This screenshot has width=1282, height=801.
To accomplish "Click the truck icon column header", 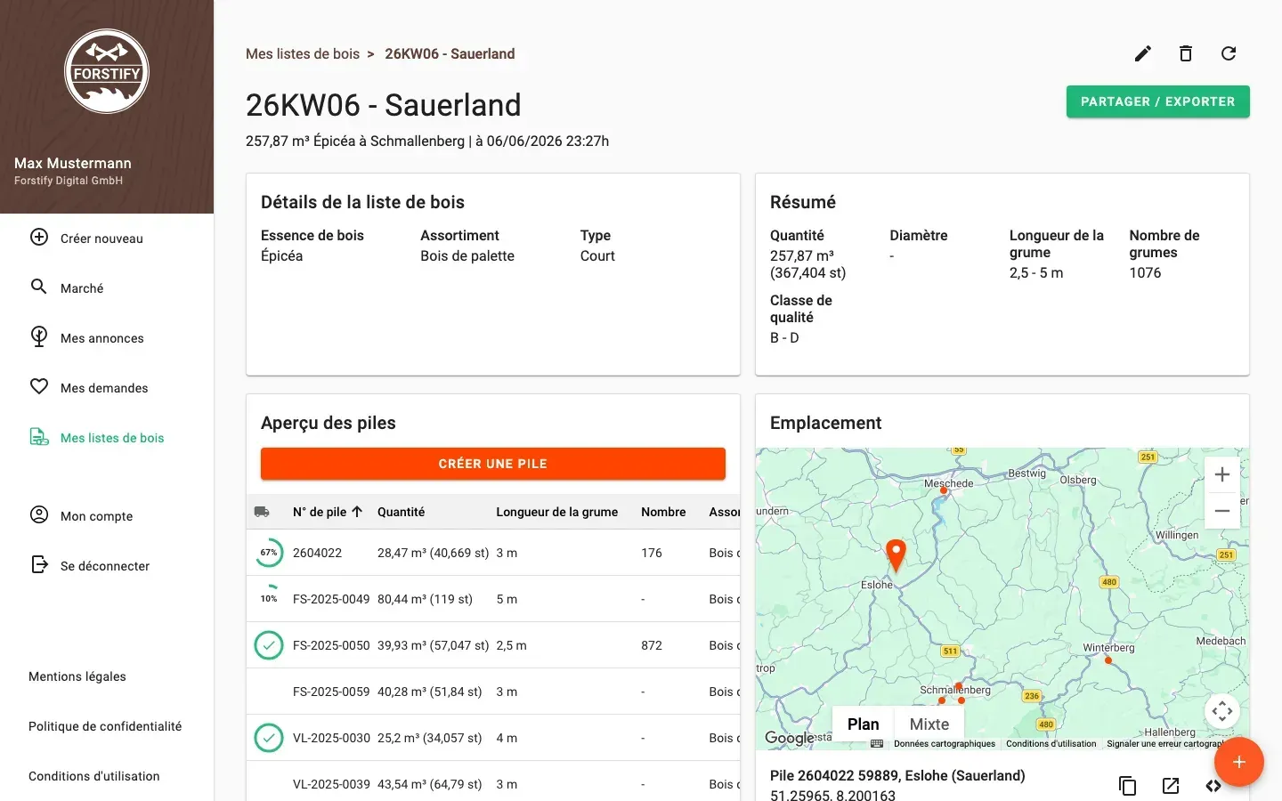I will click(262, 512).
